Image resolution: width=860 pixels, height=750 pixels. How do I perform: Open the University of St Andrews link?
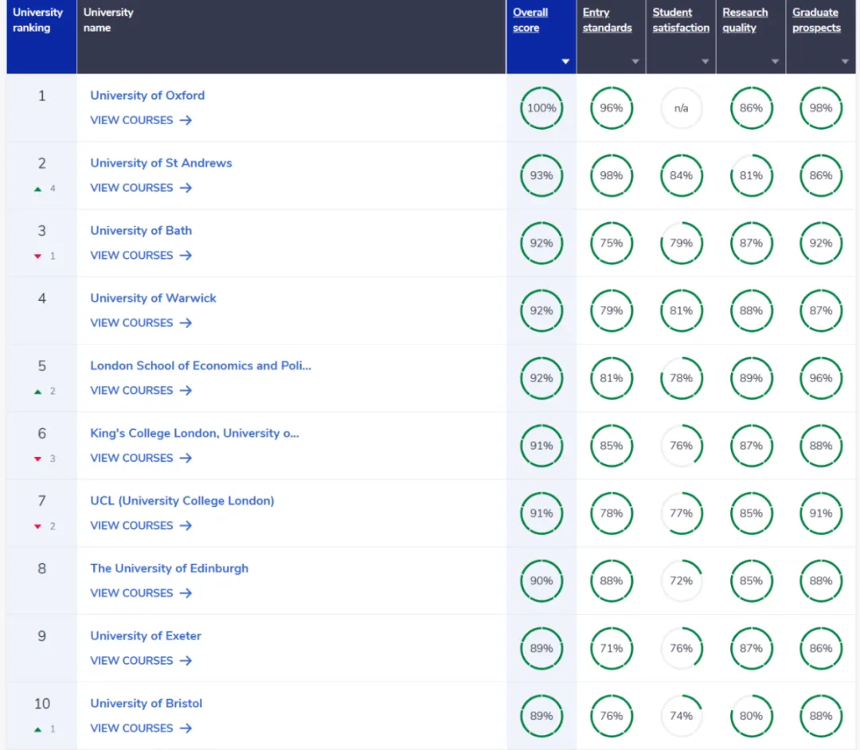(161, 163)
